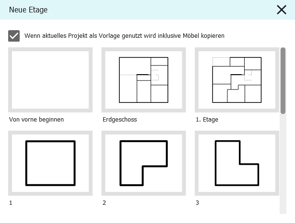Uncheck the copy furniture checkbox
295x223 pixels.
coord(14,36)
